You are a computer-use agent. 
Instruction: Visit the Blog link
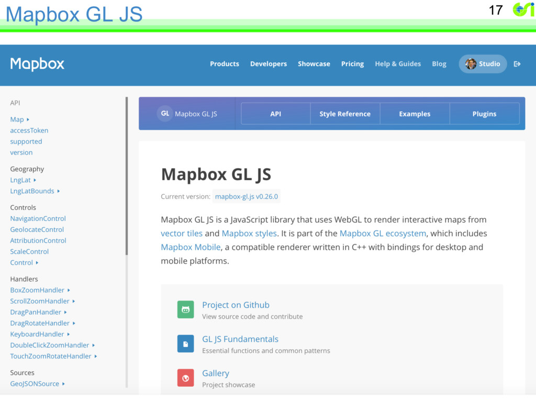click(439, 64)
